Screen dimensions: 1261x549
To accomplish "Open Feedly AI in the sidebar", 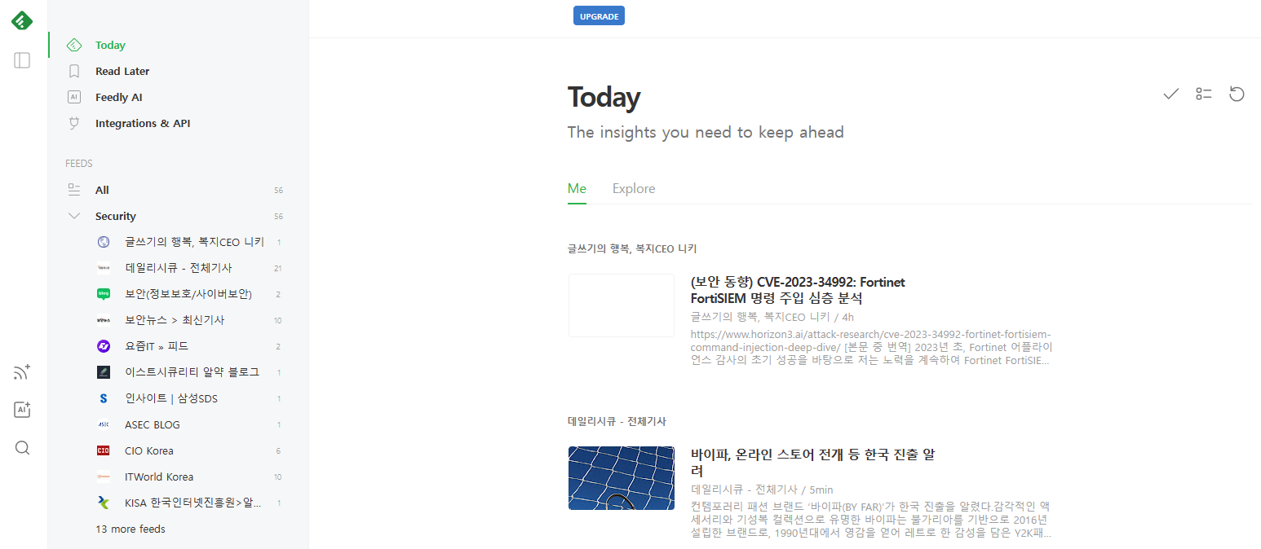I will click(119, 97).
